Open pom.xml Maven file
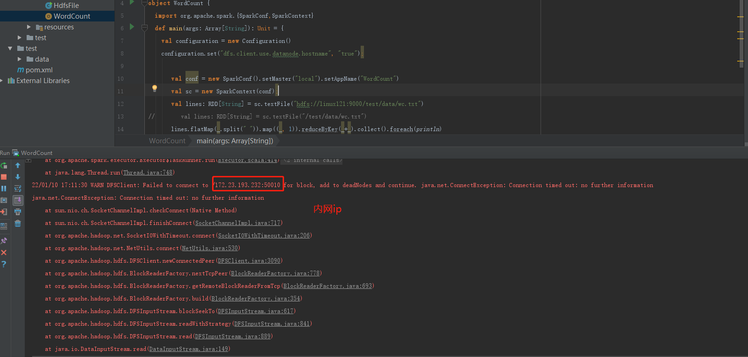Screen dimensions: 748x357 [35, 70]
